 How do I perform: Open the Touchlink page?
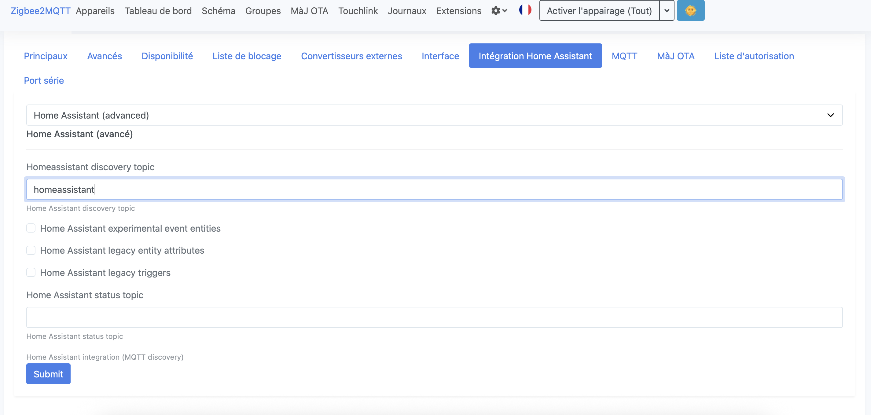tap(358, 11)
